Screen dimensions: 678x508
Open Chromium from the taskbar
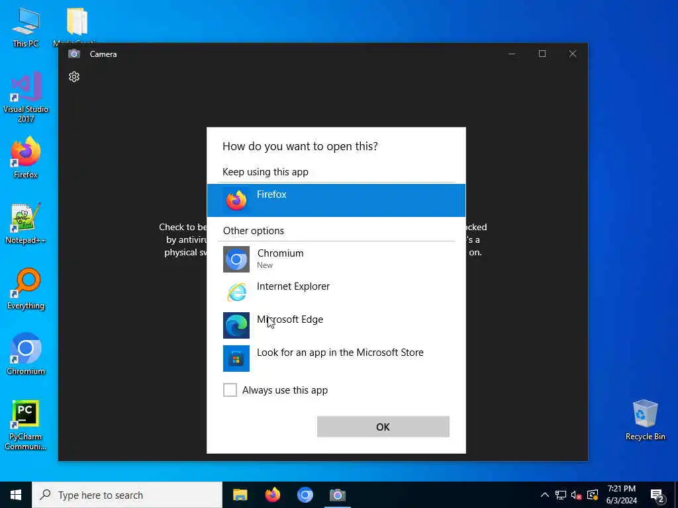305,495
